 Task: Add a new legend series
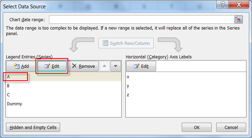point(22,66)
